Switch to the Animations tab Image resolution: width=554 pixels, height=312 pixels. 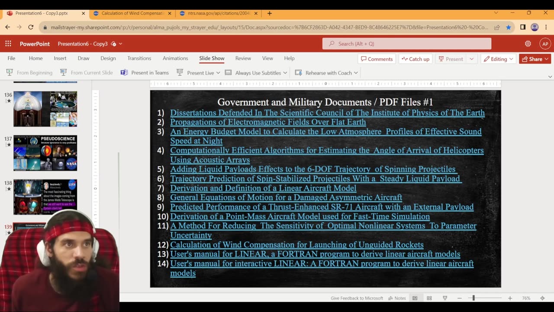(x=175, y=58)
